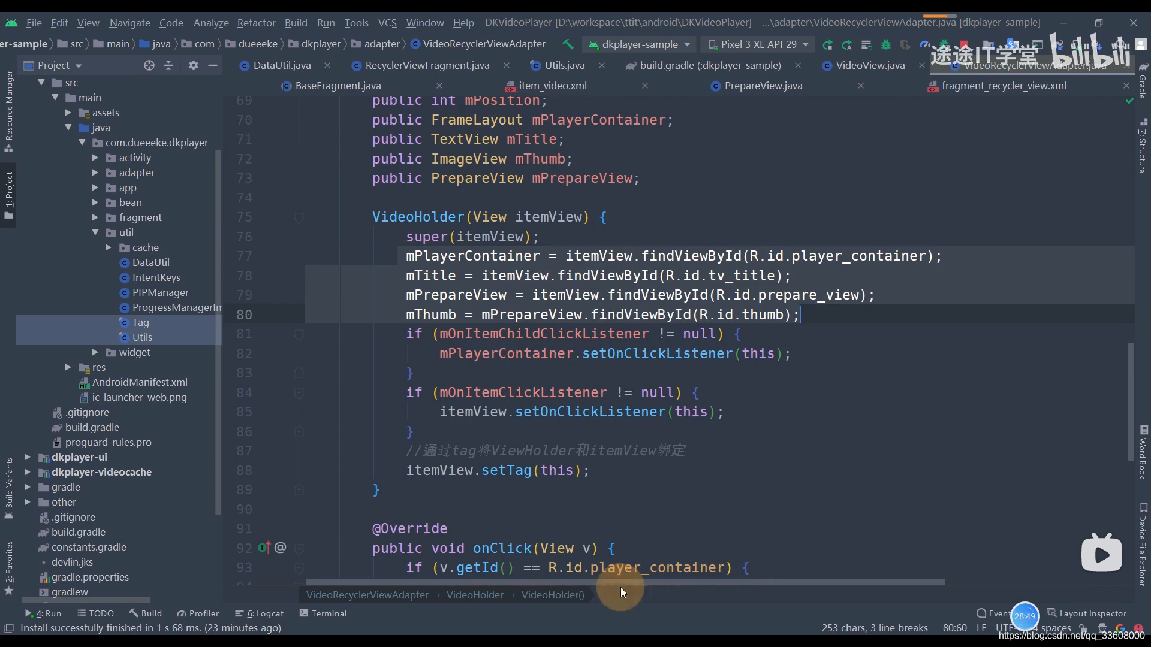The height and width of the screenshot is (647, 1151).
Task: Expand the dkplayer-ui module in project
Action: click(27, 456)
